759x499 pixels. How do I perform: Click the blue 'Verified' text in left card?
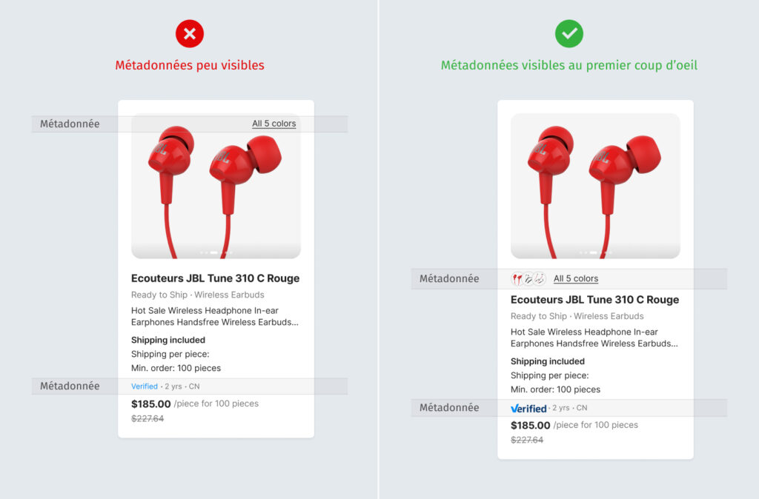click(x=145, y=386)
